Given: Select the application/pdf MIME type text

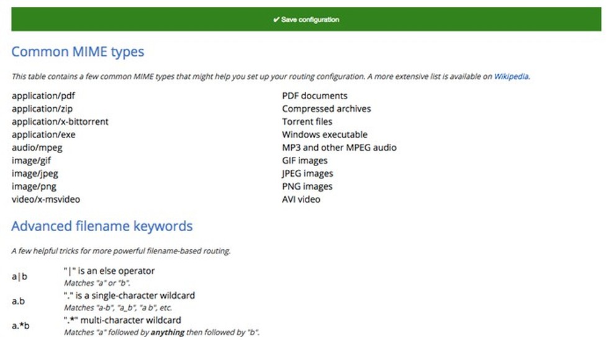Looking at the screenshot, I should click(x=43, y=95).
